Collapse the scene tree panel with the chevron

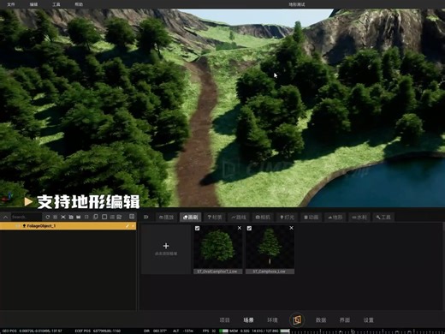[x=5, y=217]
